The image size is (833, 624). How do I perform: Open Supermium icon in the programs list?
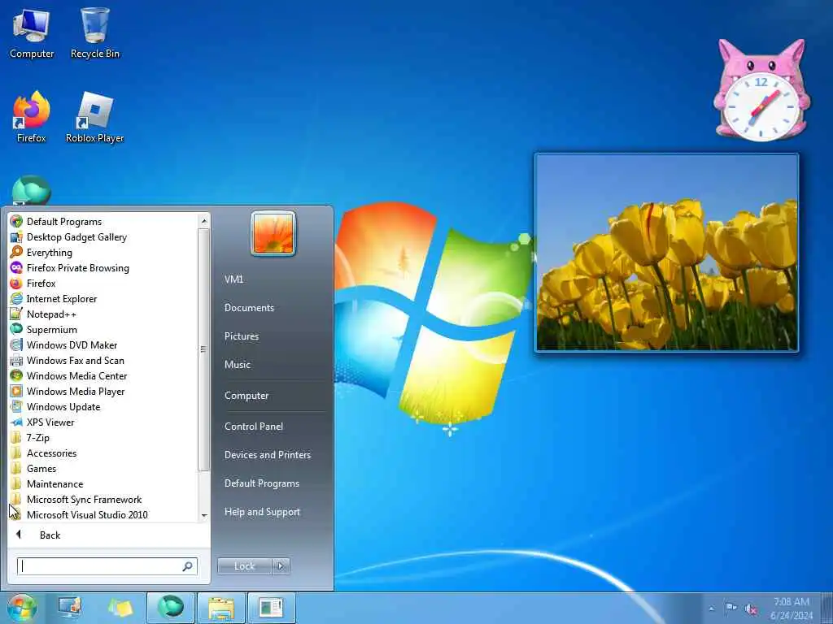point(16,329)
